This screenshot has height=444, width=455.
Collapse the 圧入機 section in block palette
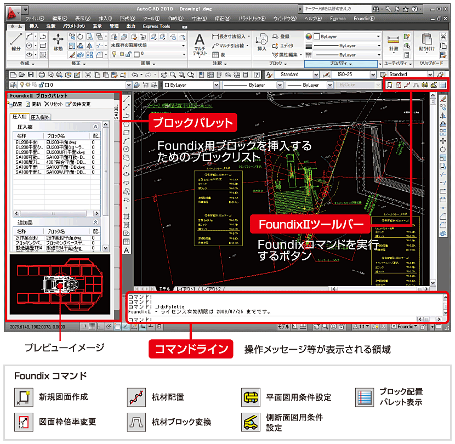point(95,127)
